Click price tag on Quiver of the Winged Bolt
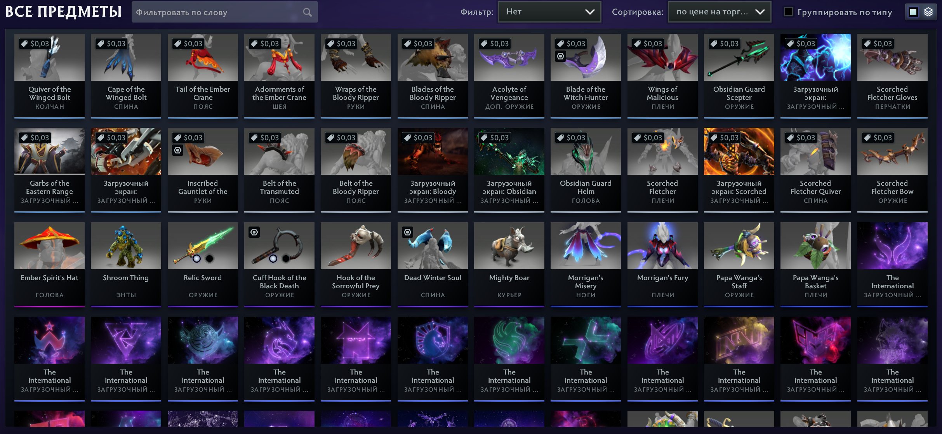The image size is (942, 434). point(35,44)
